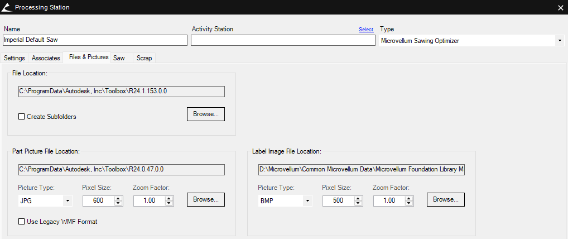Click Browse for Label Image File Location

click(x=445, y=199)
